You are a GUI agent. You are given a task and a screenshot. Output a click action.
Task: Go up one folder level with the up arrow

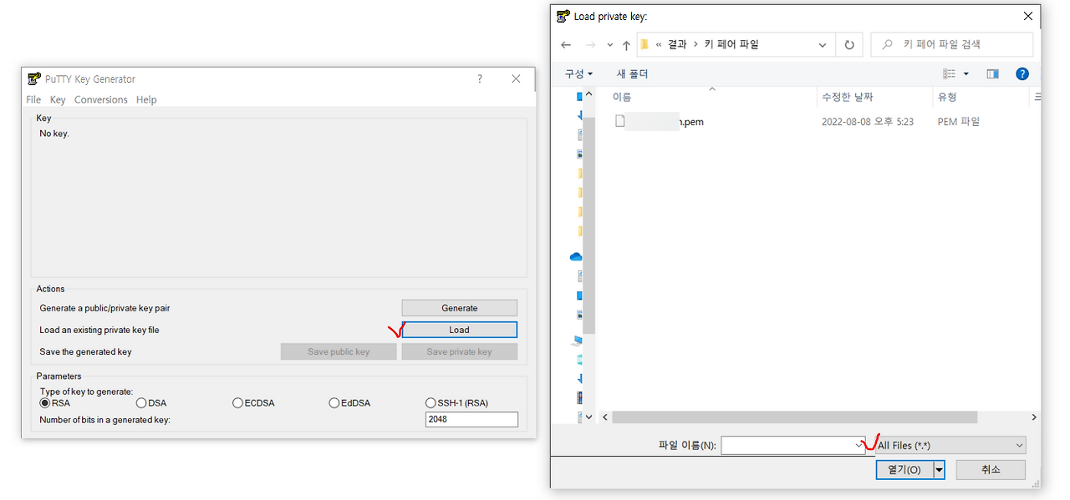click(x=626, y=45)
